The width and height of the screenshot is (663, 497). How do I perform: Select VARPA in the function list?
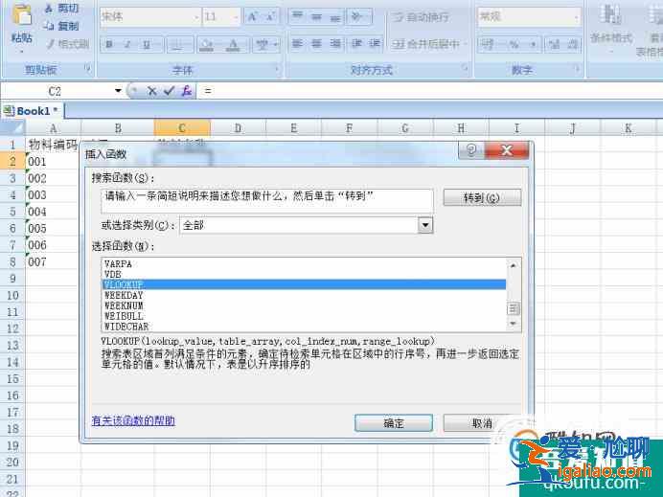pyautogui.click(x=304, y=263)
